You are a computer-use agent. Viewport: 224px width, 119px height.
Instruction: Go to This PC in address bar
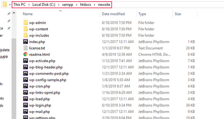[20, 4]
